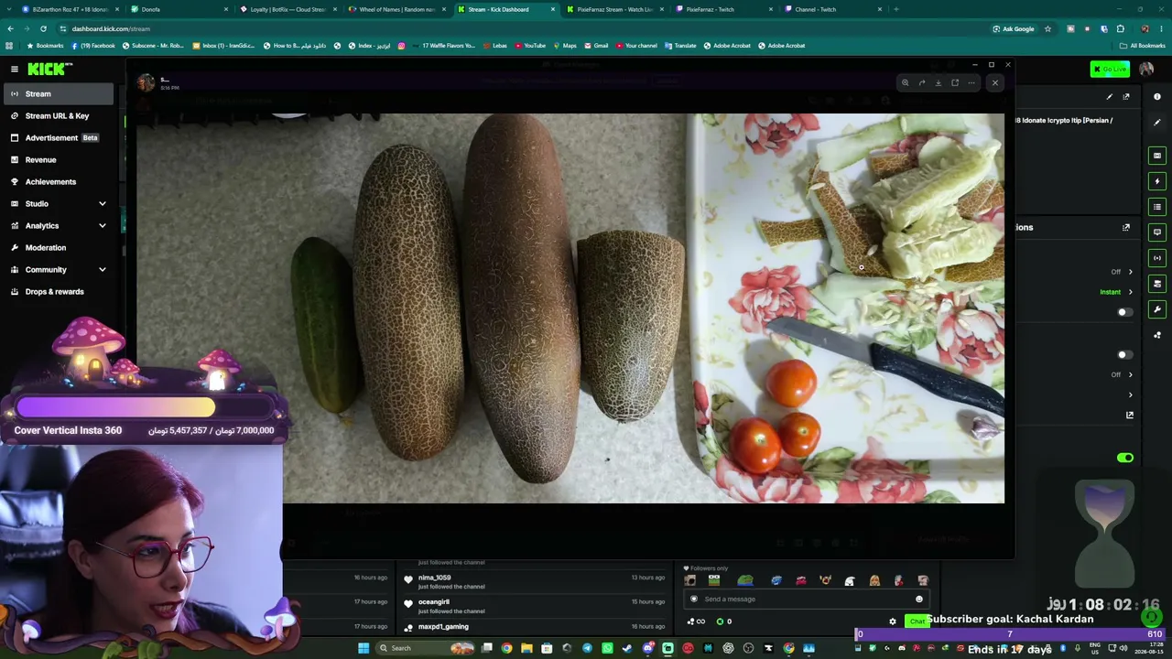Expand the Instant setting chevron
The image size is (1172, 659).
point(1130,292)
